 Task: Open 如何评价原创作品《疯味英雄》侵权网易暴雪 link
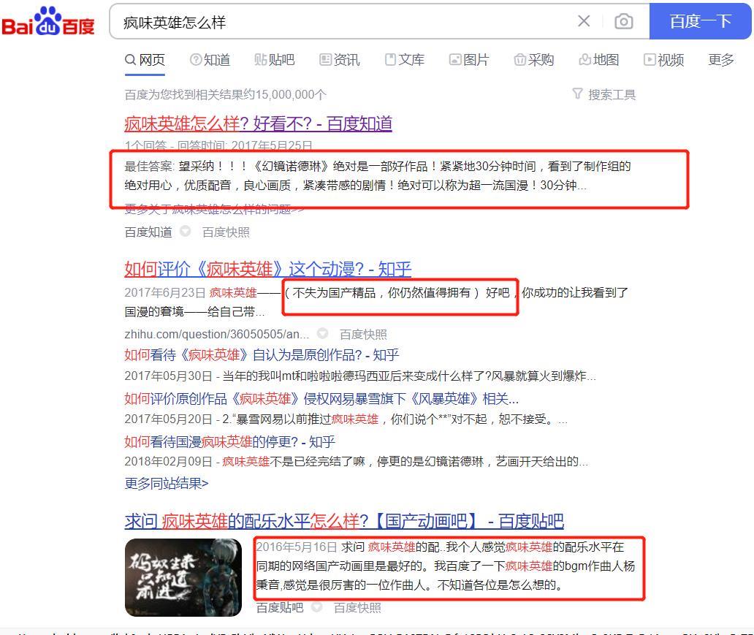coord(321,399)
